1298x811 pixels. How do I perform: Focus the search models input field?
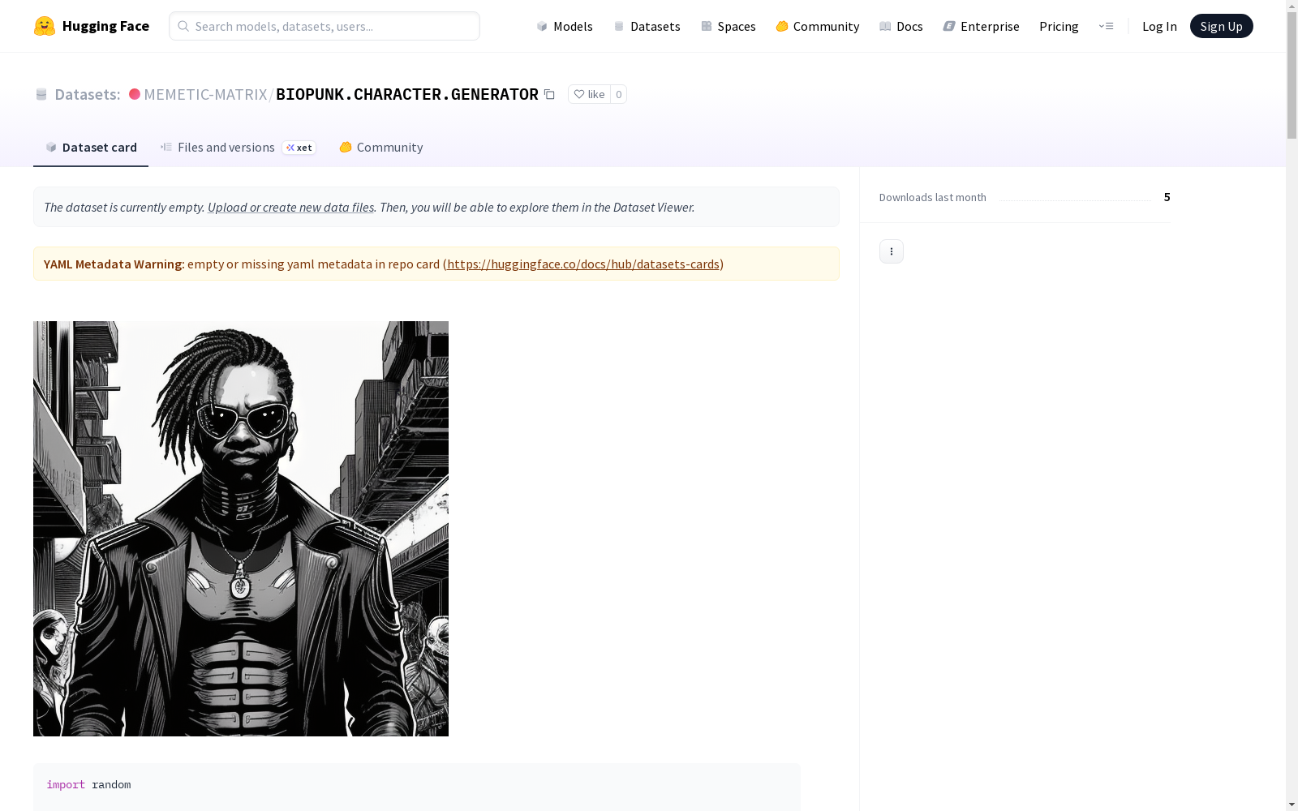[324, 26]
